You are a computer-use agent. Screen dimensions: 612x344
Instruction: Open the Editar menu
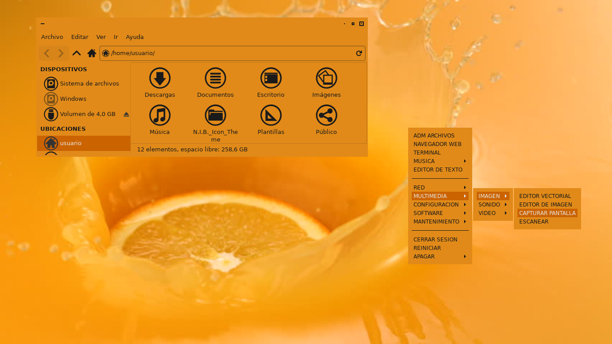80,37
